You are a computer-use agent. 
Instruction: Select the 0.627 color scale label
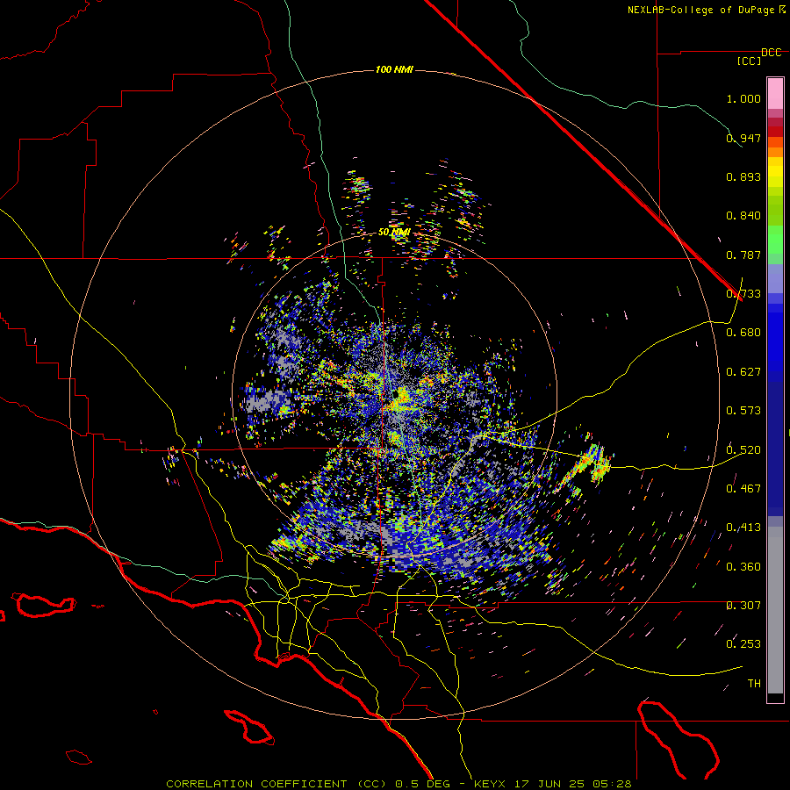743,372
